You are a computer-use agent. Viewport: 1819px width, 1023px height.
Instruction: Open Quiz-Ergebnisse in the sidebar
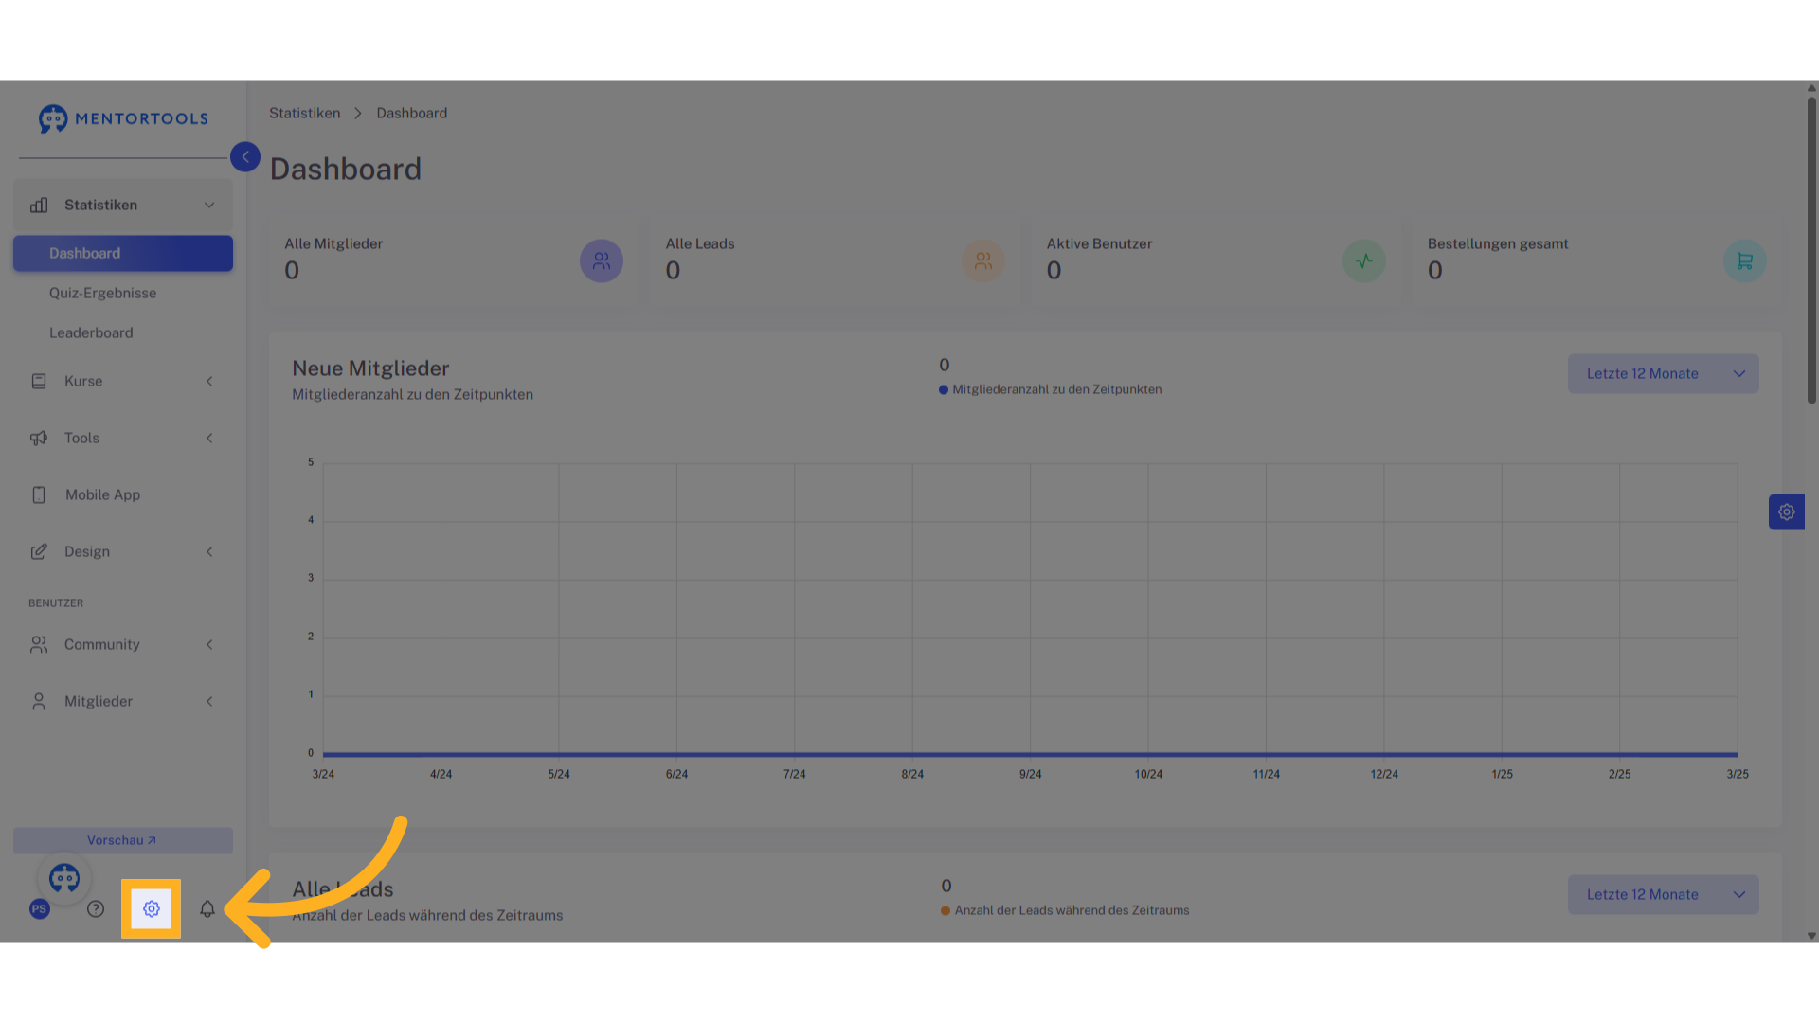pos(103,293)
